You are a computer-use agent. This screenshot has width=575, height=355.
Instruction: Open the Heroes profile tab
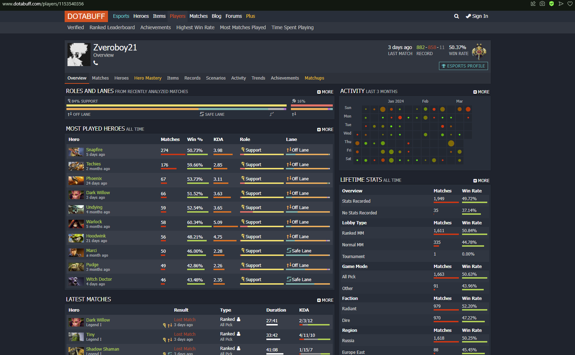(x=121, y=78)
